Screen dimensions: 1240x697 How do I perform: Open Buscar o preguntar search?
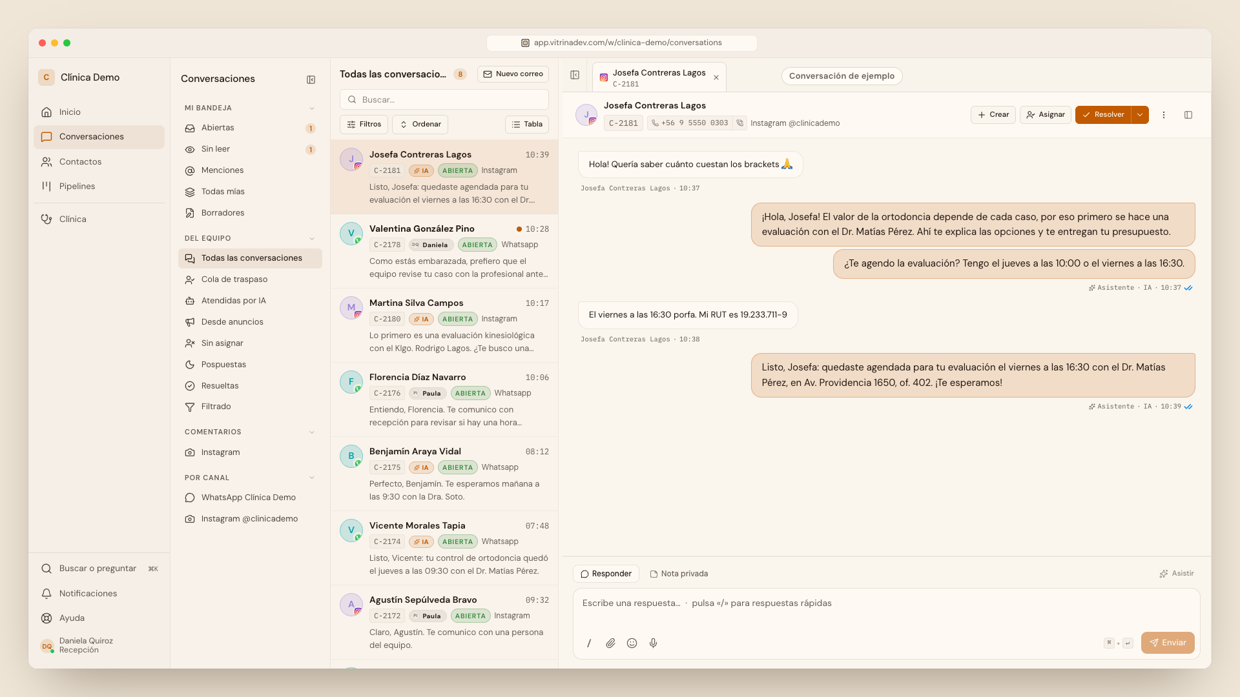point(99,569)
